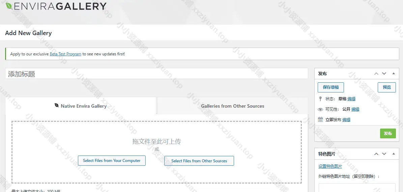Focus the 添加标题 title field
The image size is (403, 192).
coord(156,74)
